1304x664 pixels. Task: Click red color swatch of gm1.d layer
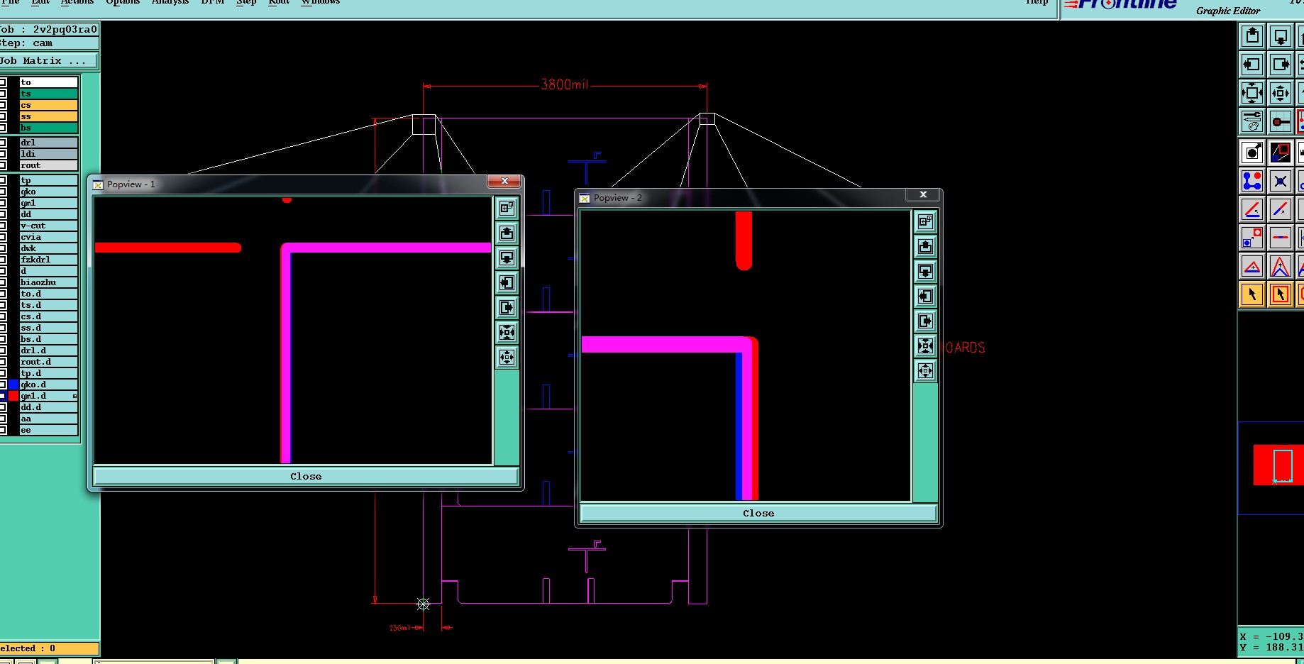point(13,396)
